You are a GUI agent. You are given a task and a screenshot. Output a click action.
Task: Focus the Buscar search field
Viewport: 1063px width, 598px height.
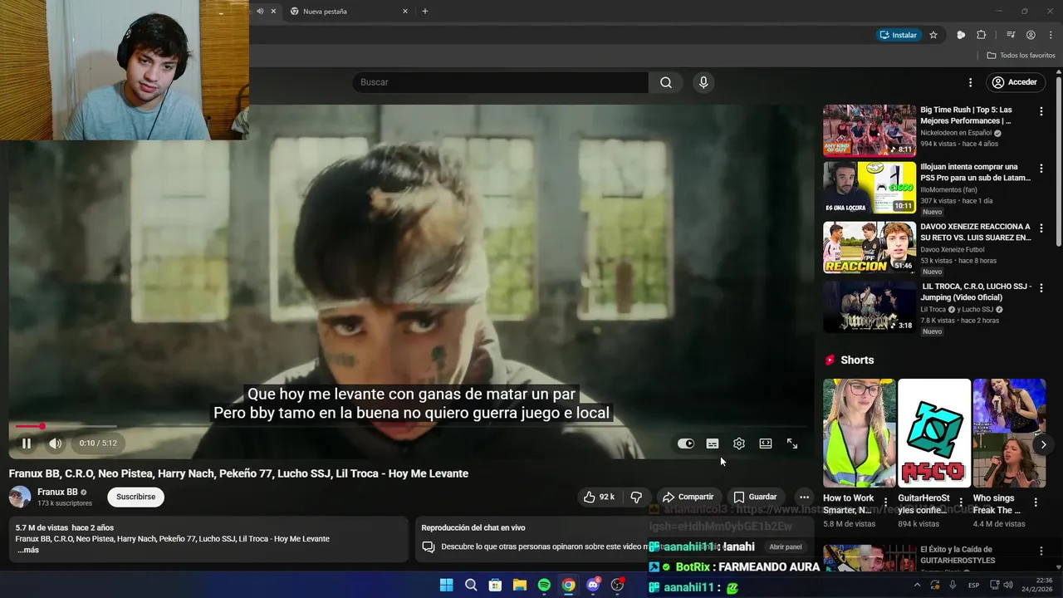click(x=501, y=82)
